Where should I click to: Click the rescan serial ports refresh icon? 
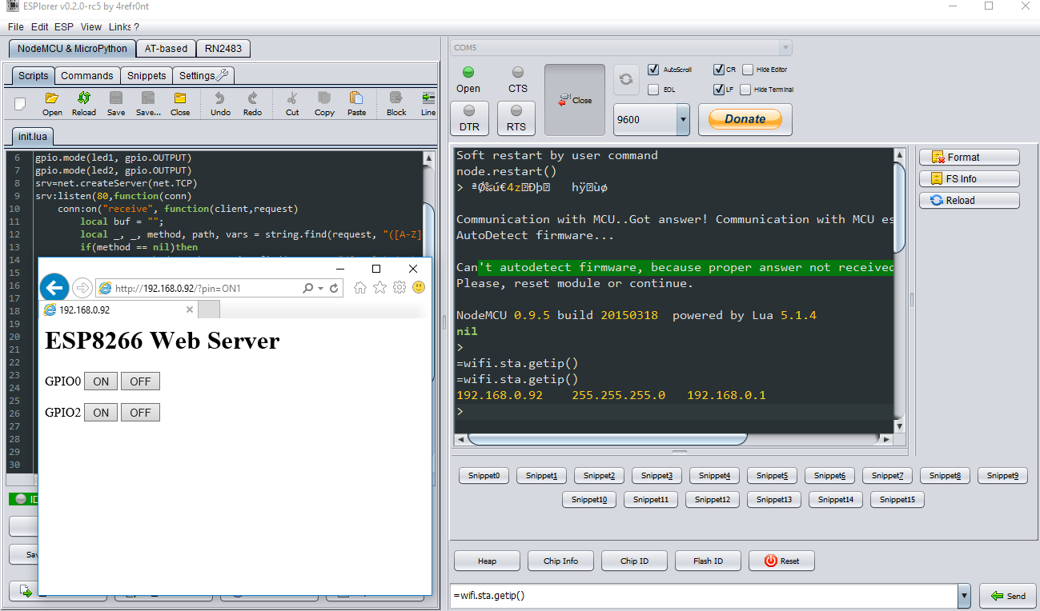point(626,79)
